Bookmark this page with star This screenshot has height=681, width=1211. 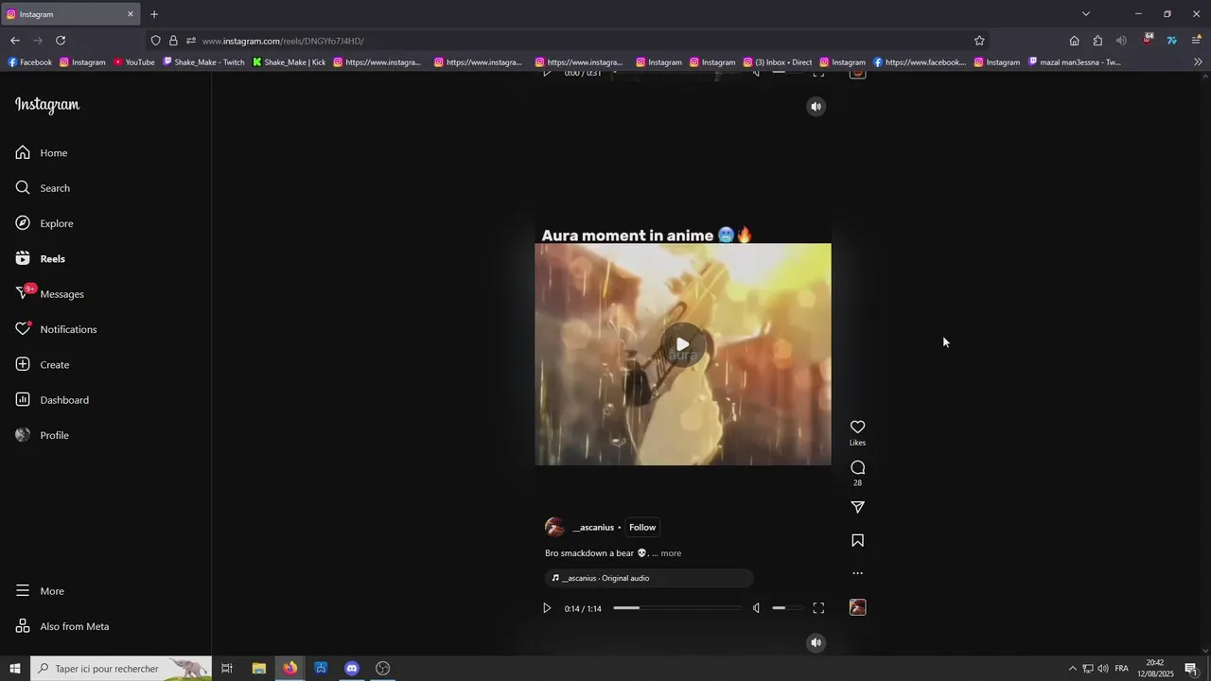point(979,41)
